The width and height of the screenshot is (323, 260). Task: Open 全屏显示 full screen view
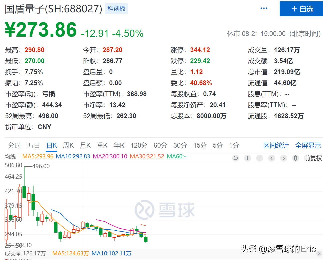308,145
